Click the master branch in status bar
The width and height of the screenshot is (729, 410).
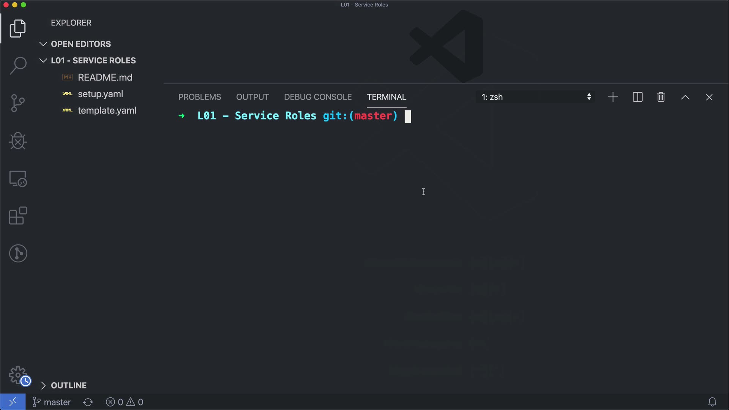click(x=52, y=402)
